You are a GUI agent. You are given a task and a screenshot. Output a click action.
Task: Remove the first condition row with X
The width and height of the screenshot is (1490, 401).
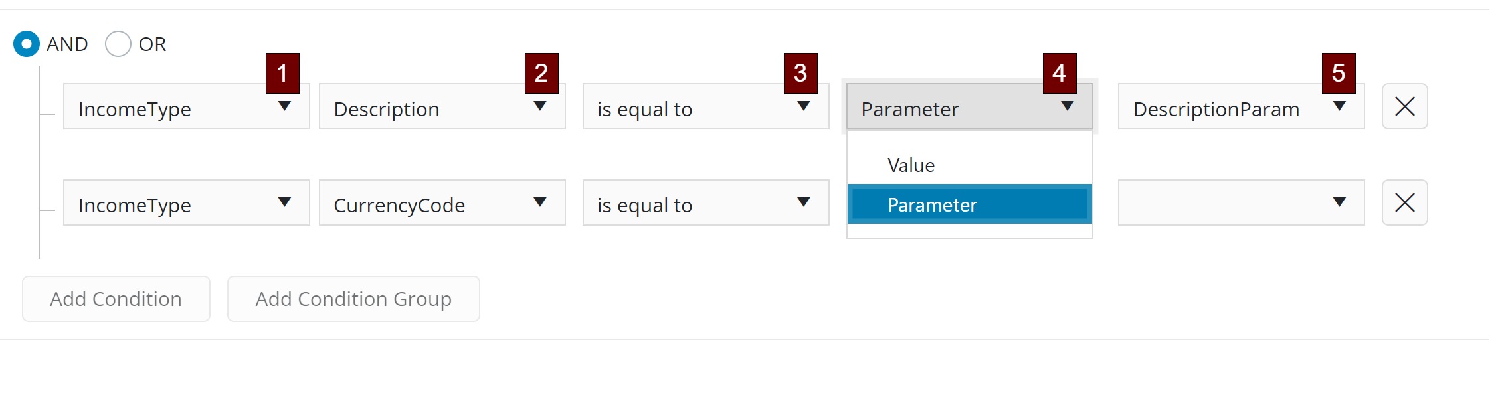point(1404,106)
